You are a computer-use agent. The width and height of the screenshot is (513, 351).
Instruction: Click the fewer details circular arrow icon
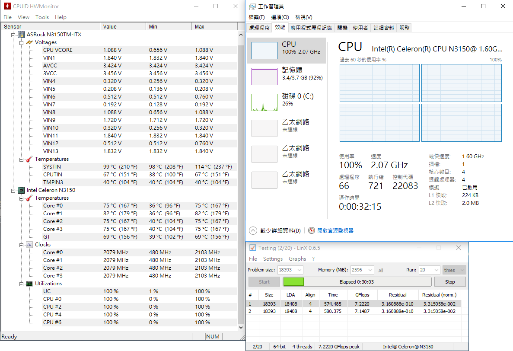coord(253,231)
